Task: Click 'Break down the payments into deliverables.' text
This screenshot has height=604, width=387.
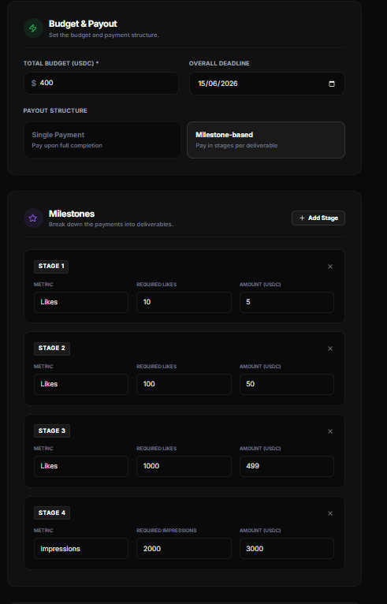Action: pos(111,224)
